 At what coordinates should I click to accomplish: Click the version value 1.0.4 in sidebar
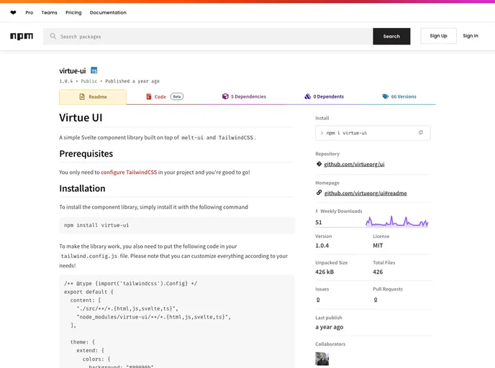(x=322, y=245)
